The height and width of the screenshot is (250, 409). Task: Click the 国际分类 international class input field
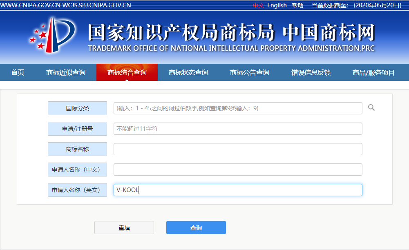point(238,108)
